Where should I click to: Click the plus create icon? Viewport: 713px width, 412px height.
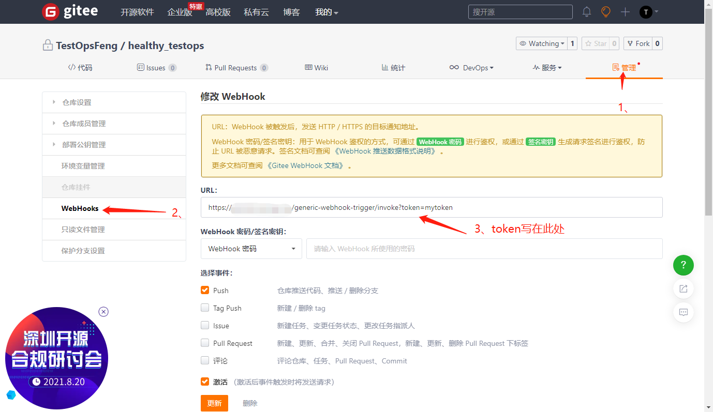click(625, 12)
